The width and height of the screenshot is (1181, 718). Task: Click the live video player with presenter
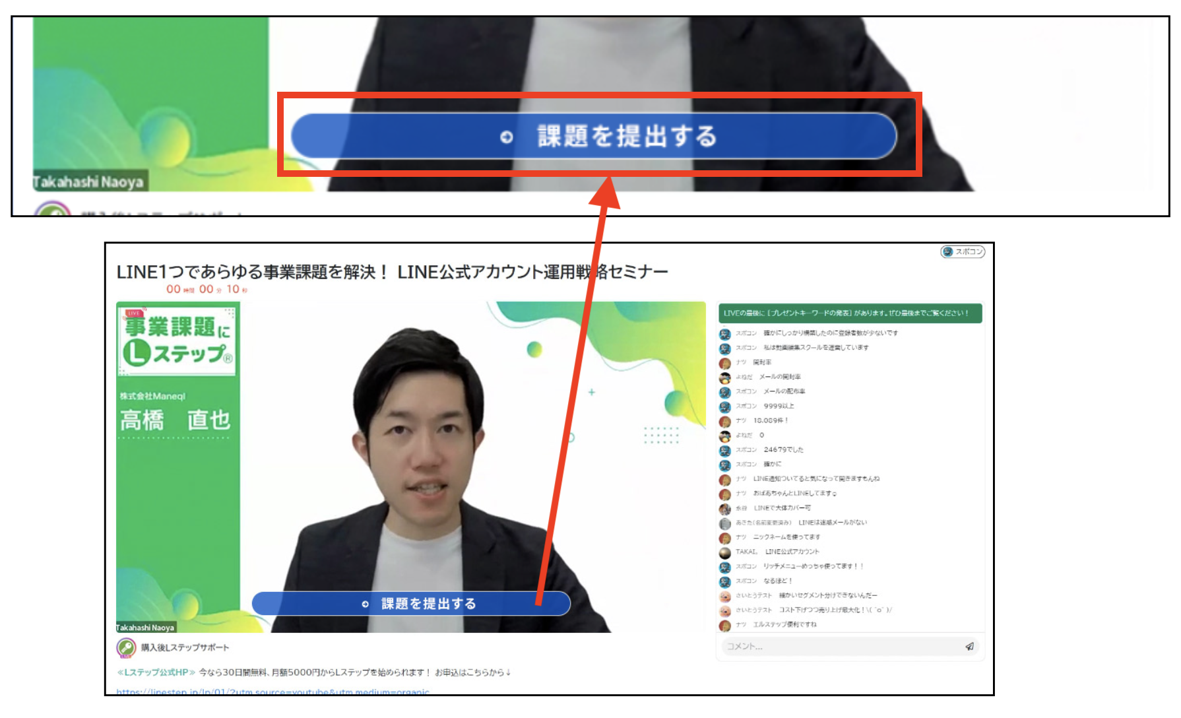[x=410, y=467]
